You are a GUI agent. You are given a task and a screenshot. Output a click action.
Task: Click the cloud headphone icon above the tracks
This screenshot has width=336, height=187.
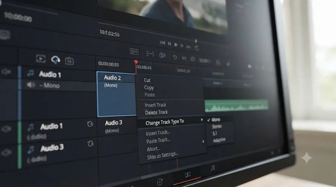click(55, 60)
